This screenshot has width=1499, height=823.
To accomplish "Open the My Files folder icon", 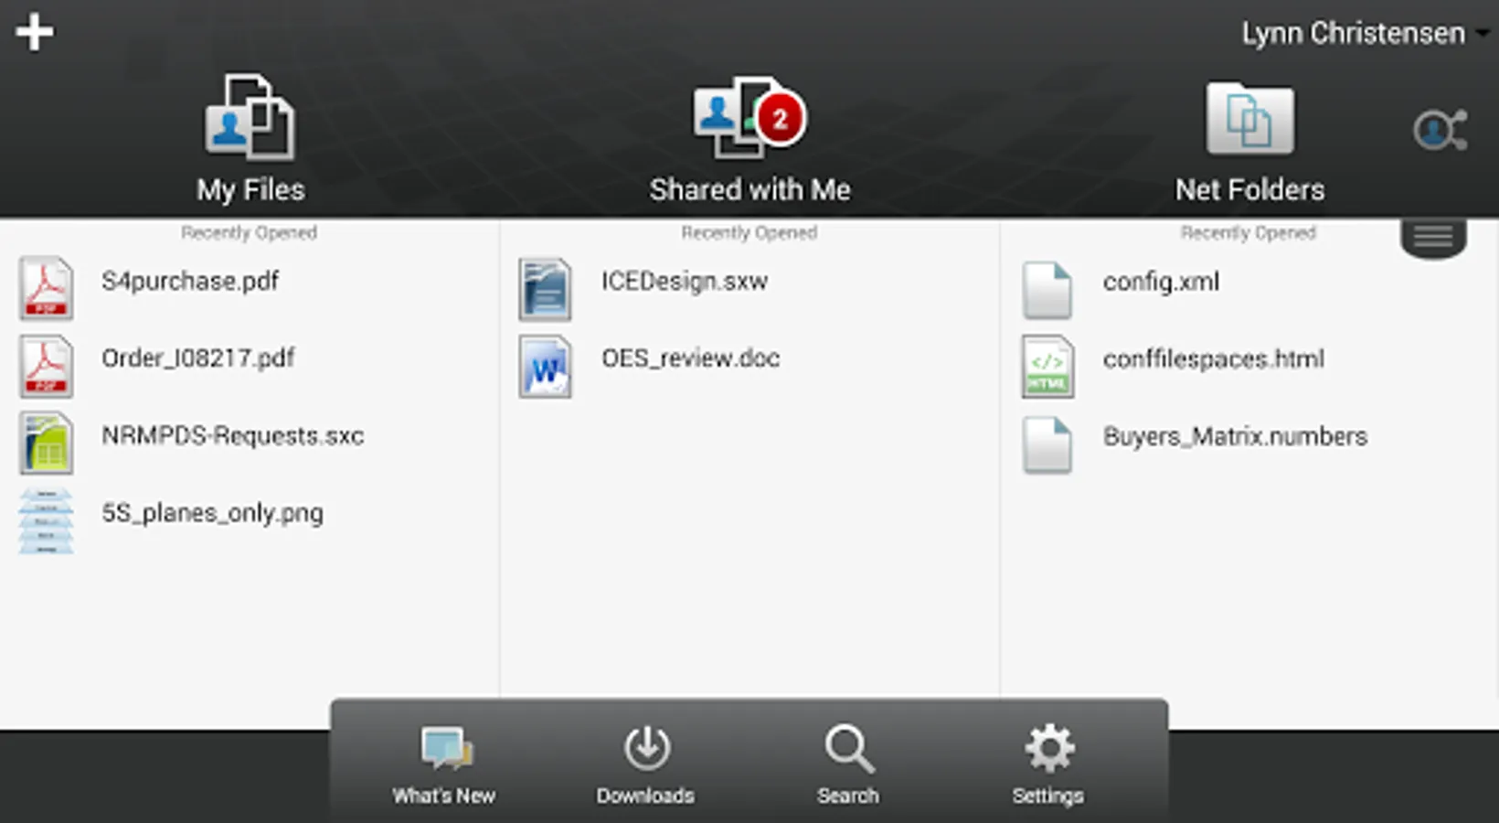I will [x=250, y=117].
